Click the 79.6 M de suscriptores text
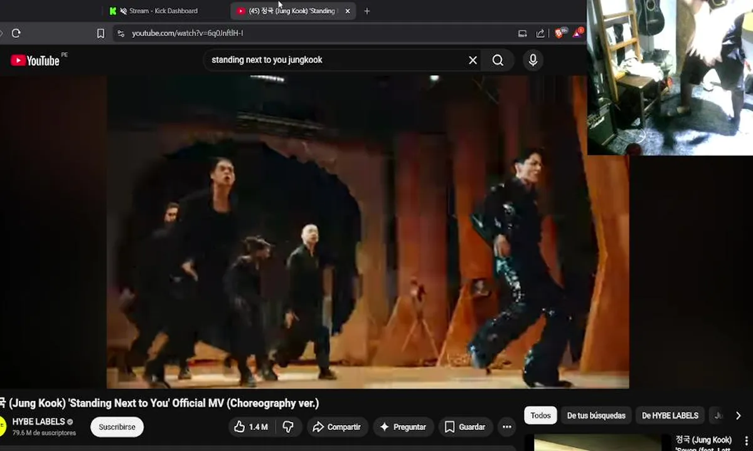The width and height of the screenshot is (753, 451). click(44, 433)
